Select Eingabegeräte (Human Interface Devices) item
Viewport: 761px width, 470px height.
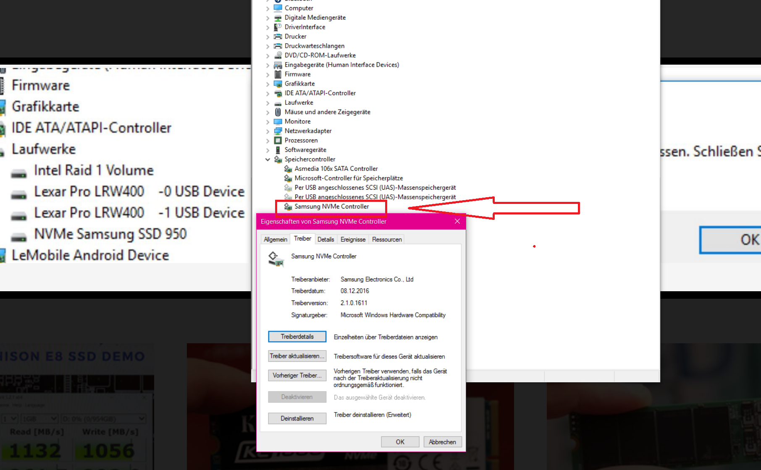click(342, 65)
